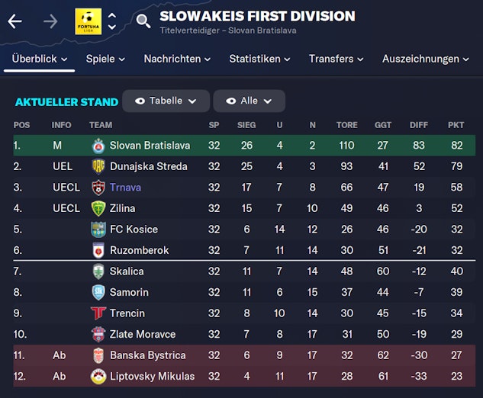The image size is (483, 398).
Task: Sort table by the PKT column
Action: [x=456, y=125]
